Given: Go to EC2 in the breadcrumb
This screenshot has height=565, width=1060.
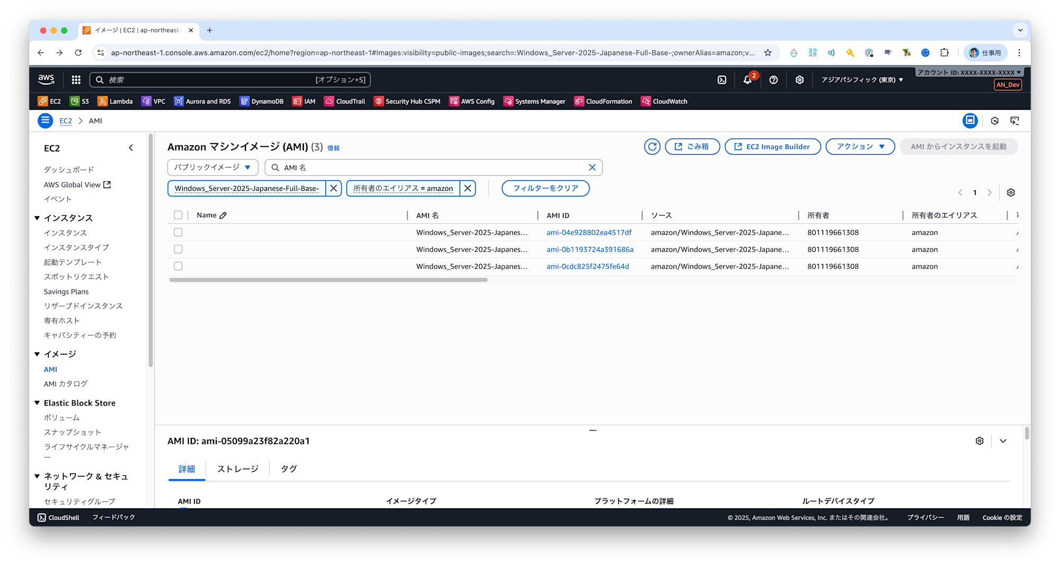Looking at the screenshot, I should (66, 121).
